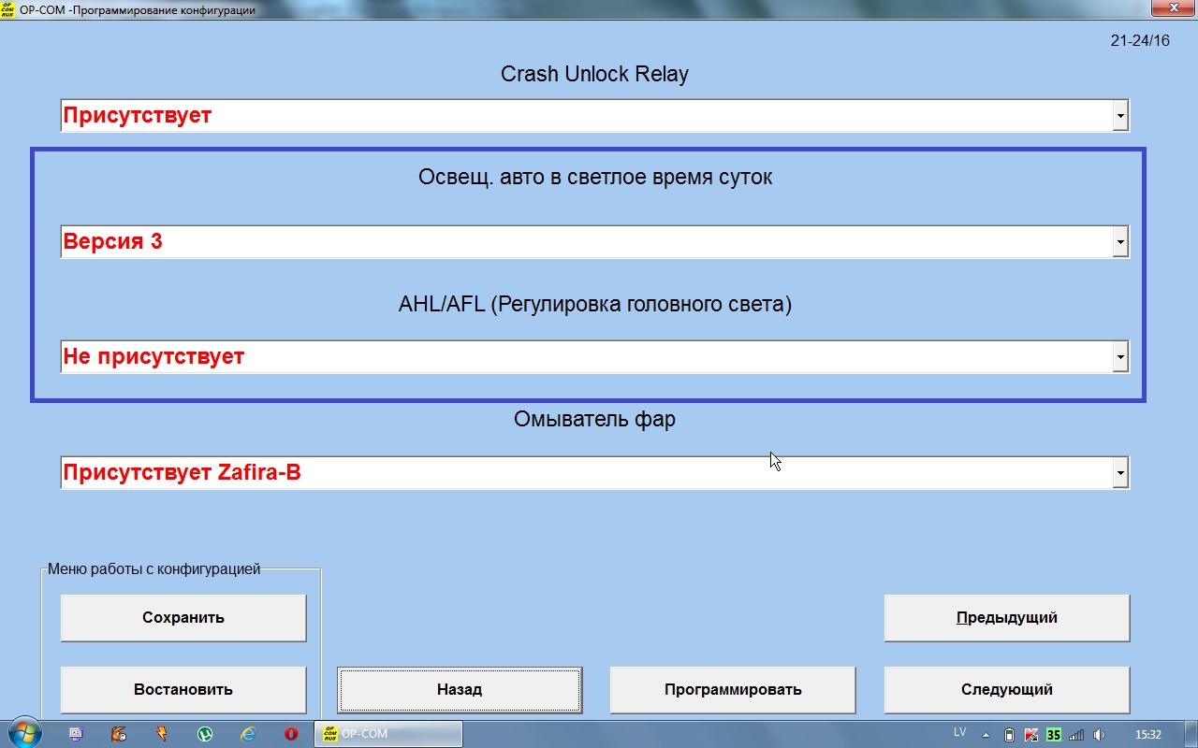Go to Предыдущий configuration page
The image size is (1198, 748).
[x=1007, y=618]
